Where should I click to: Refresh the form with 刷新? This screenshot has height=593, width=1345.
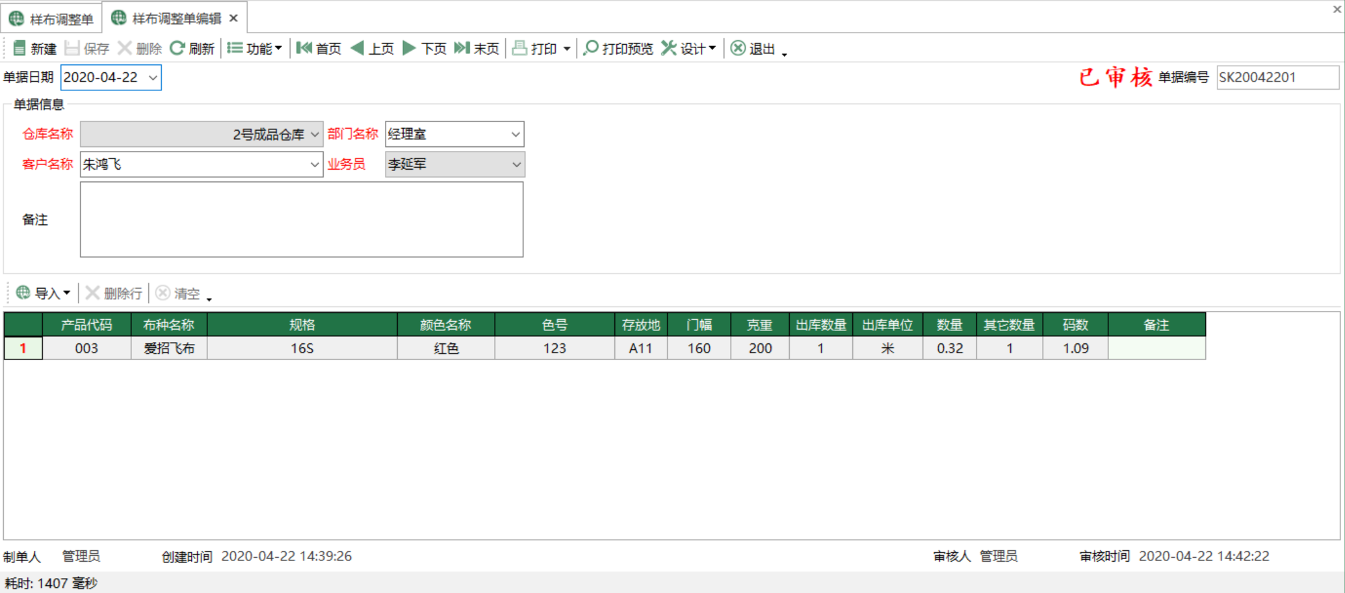pos(192,49)
